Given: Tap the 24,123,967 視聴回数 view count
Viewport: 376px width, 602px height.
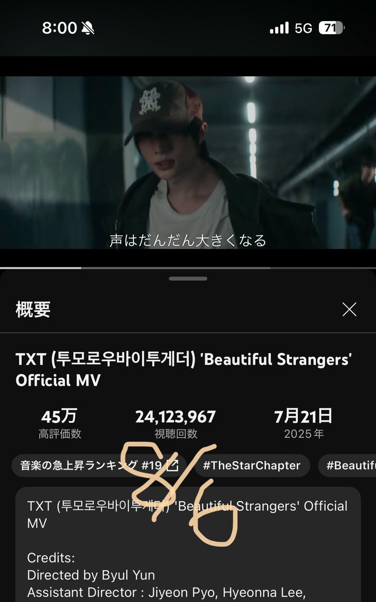Looking at the screenshot, I should point(175,424).
